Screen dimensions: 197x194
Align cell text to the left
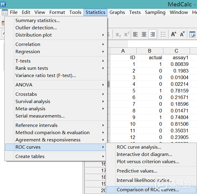tap(136, 34)
